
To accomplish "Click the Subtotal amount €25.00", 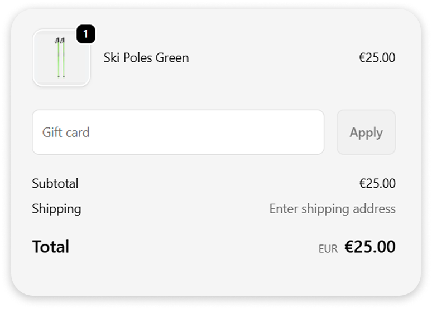I will 377,184.
